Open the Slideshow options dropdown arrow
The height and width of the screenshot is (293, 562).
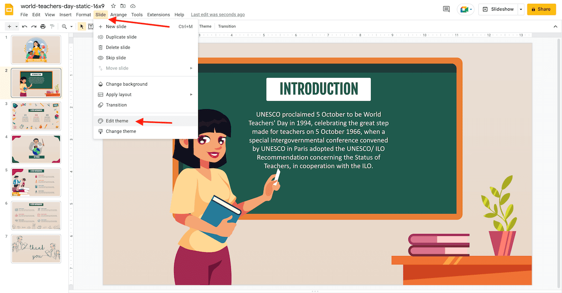(521, 9)
